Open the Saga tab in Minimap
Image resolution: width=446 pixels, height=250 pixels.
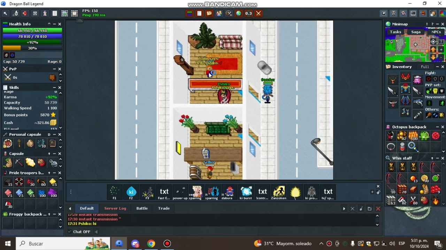coord(416,32)
